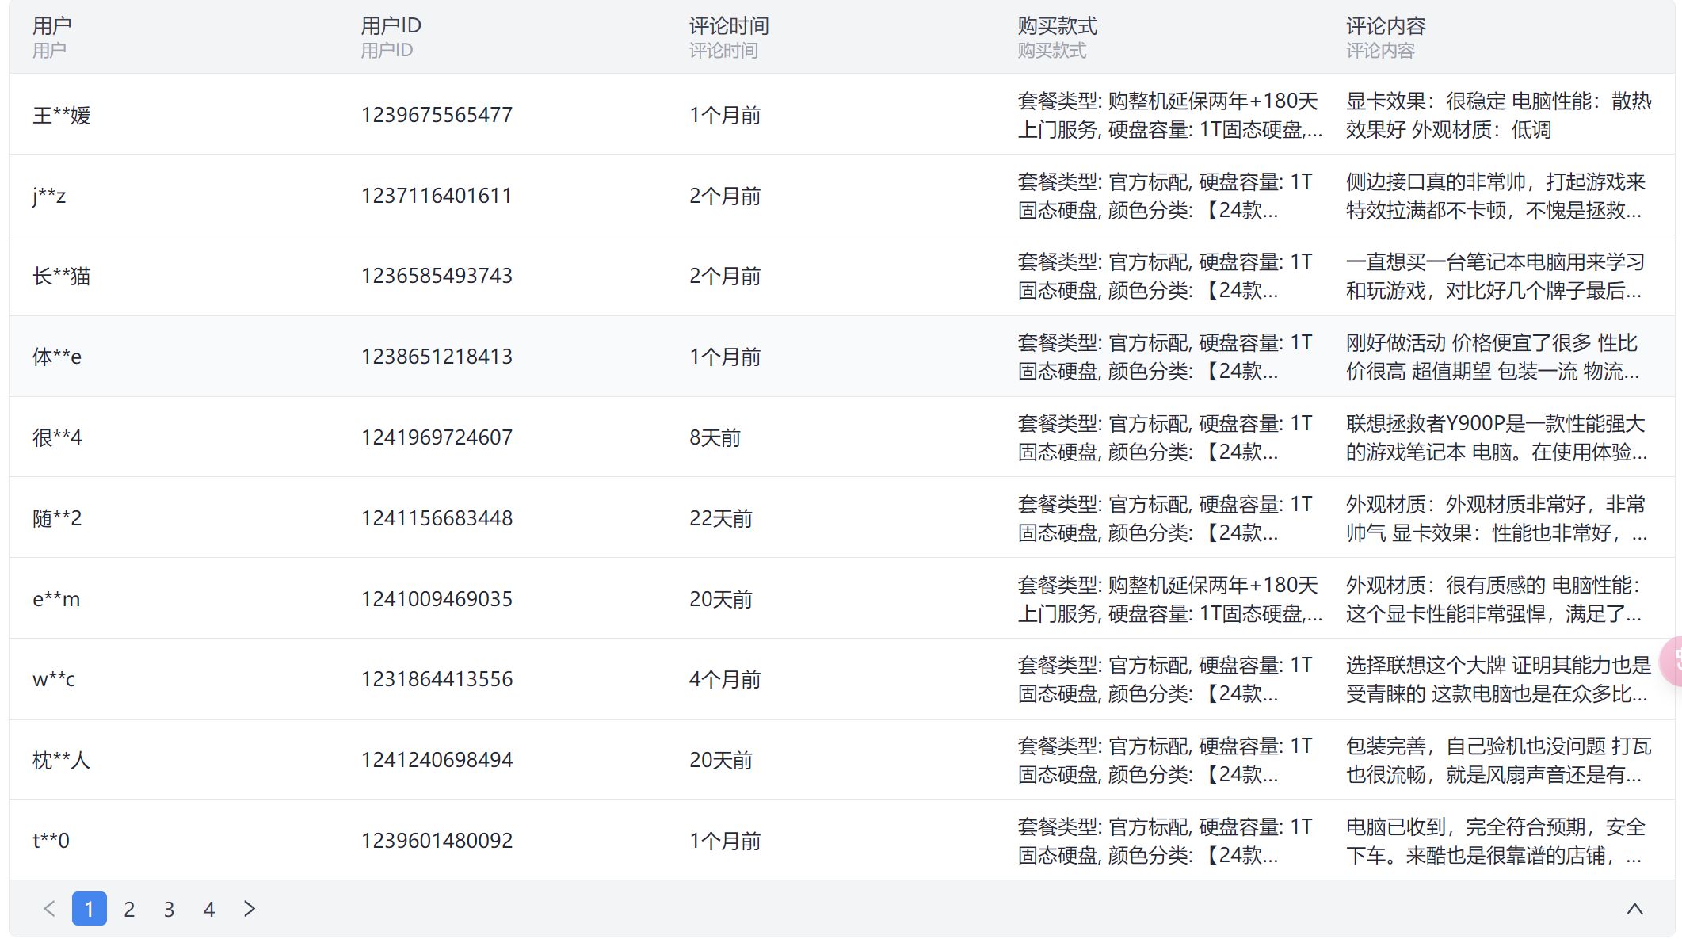The image size is (1682, 939).
Task: Select user w**c
Action: [x=54, y=679]
